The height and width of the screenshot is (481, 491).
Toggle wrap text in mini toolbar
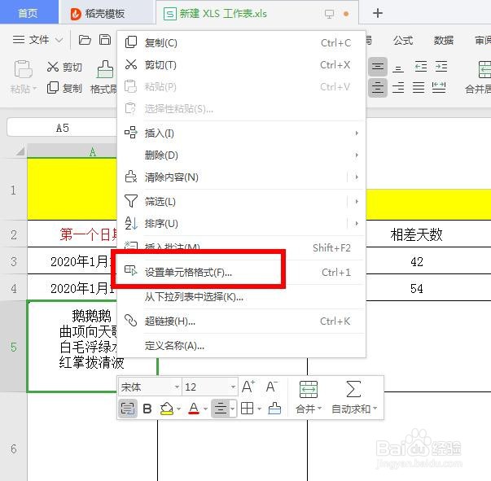[128, 408]
